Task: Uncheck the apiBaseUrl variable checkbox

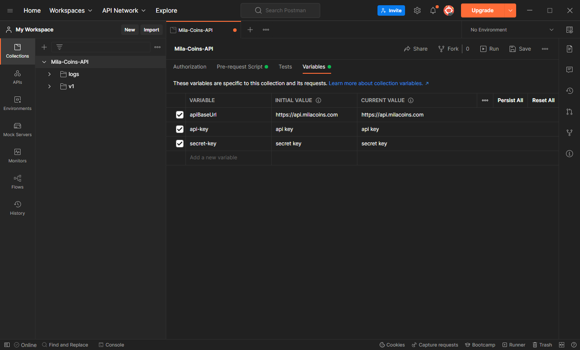Action: 180,115
